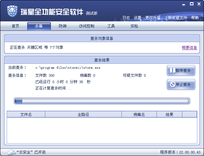Select the 杀毒 antivirus tab
204x156 pixels.
tap(39, 26)
